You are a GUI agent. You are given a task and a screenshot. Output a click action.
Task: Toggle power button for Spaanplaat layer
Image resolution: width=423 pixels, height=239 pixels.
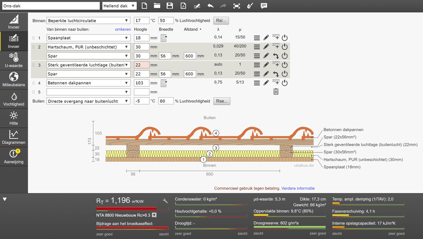point(284,38)
